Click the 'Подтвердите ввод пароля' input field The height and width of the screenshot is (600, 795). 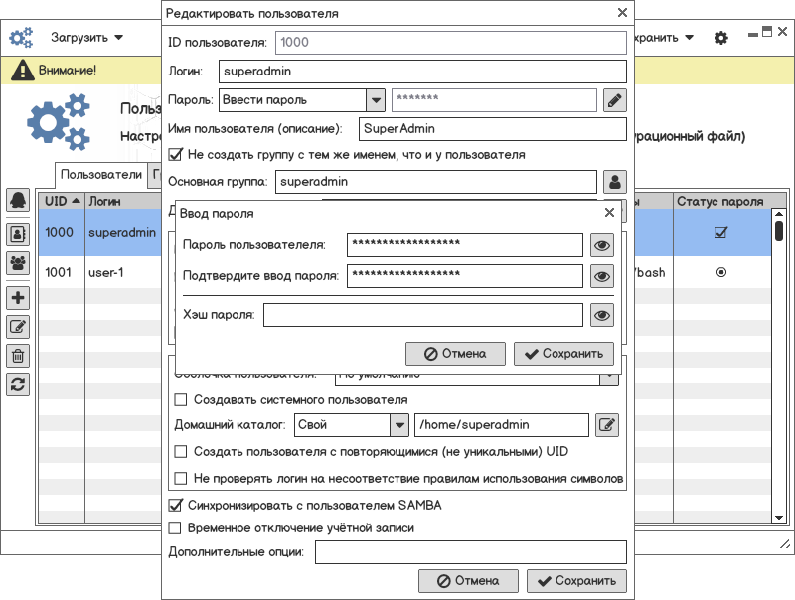(x=465, y=277)
